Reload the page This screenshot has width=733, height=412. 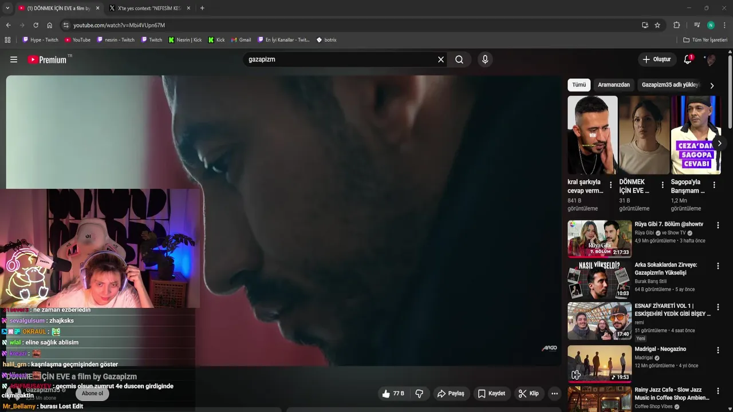click(x=36, y=25)
